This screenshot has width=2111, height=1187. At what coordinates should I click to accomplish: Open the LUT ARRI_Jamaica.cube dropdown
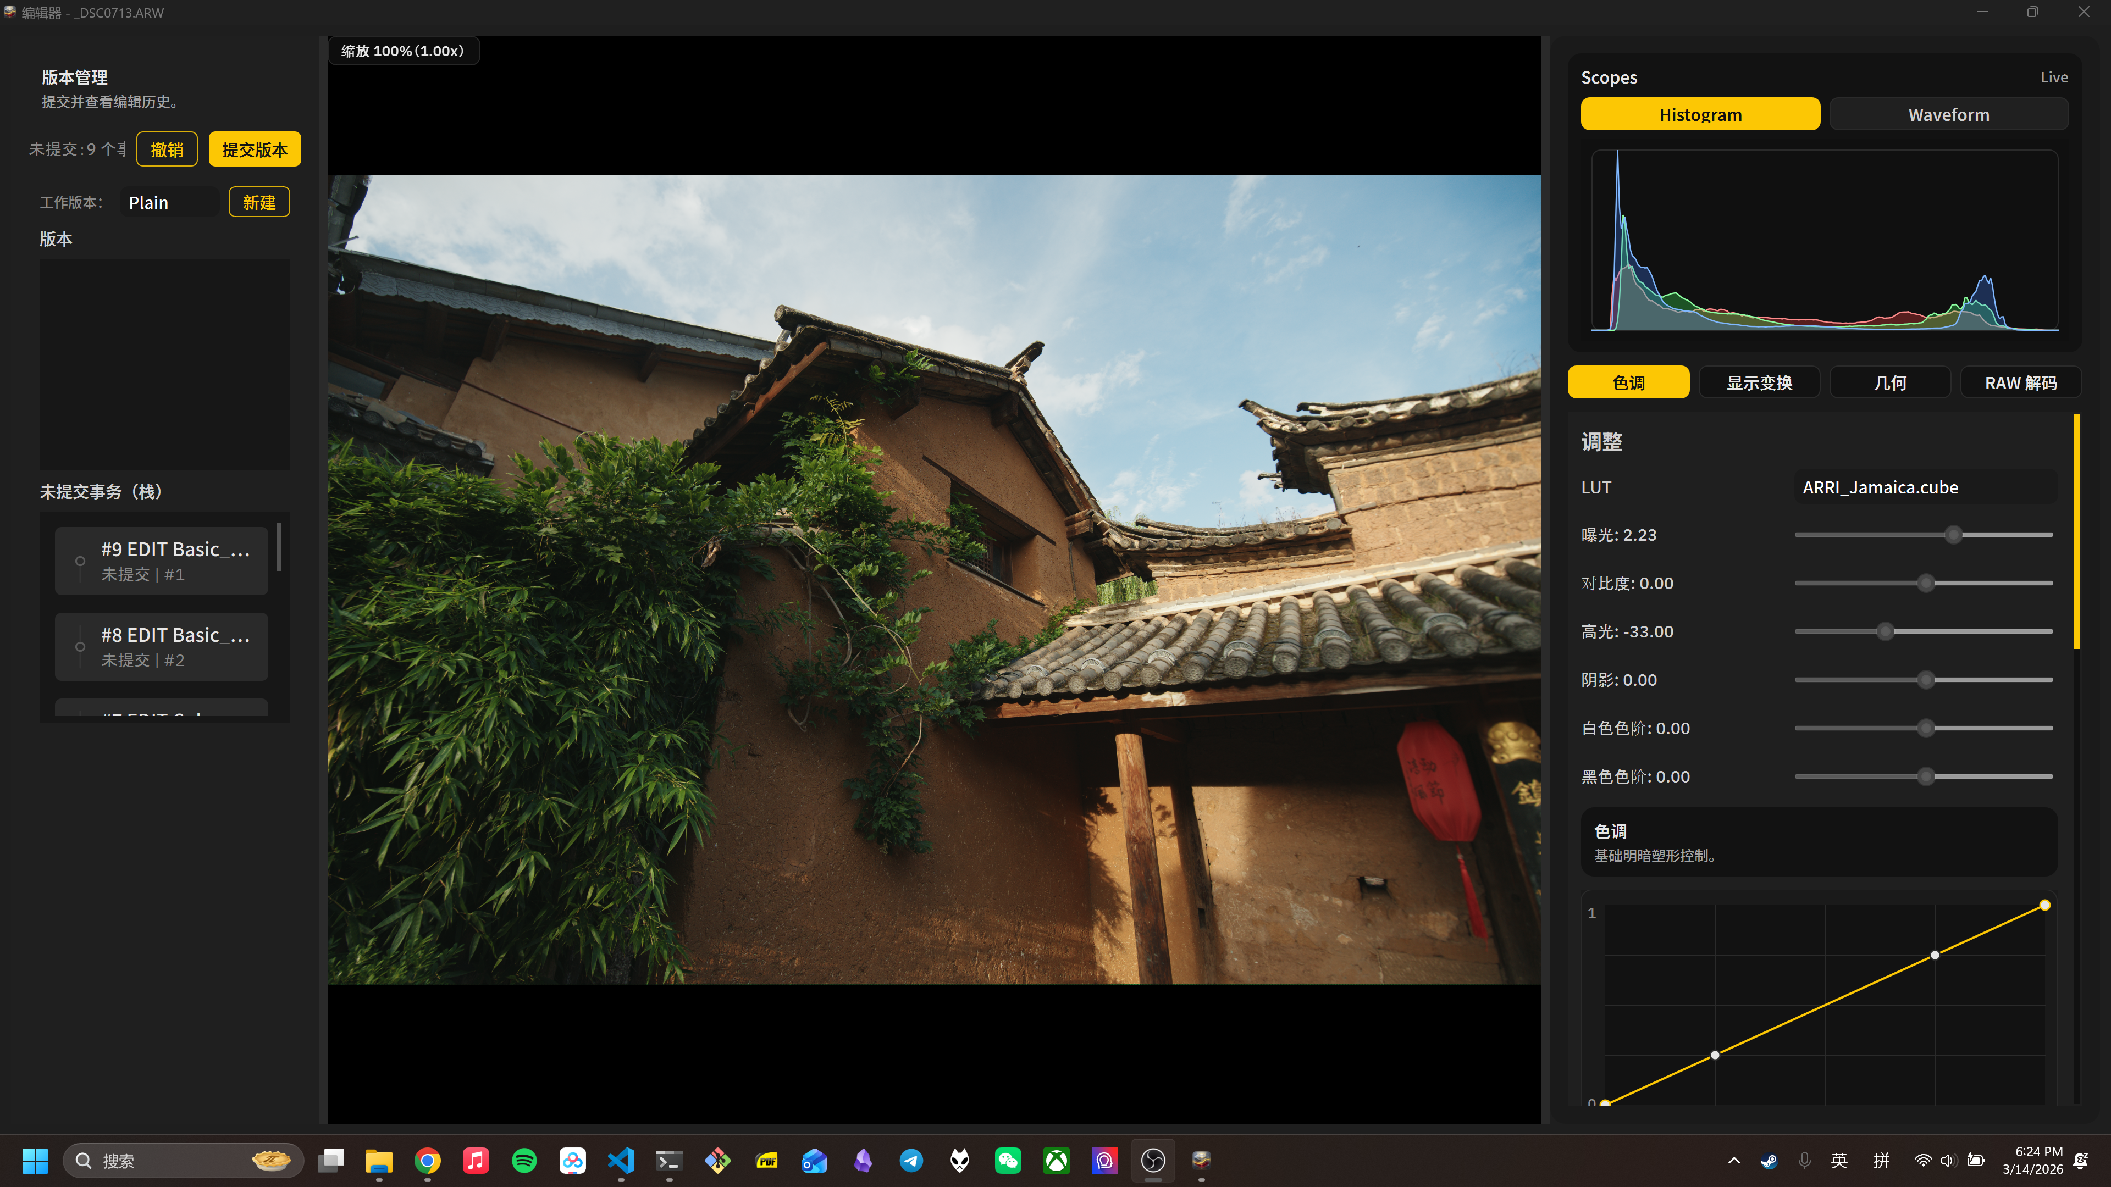[x=1924, y=487]
